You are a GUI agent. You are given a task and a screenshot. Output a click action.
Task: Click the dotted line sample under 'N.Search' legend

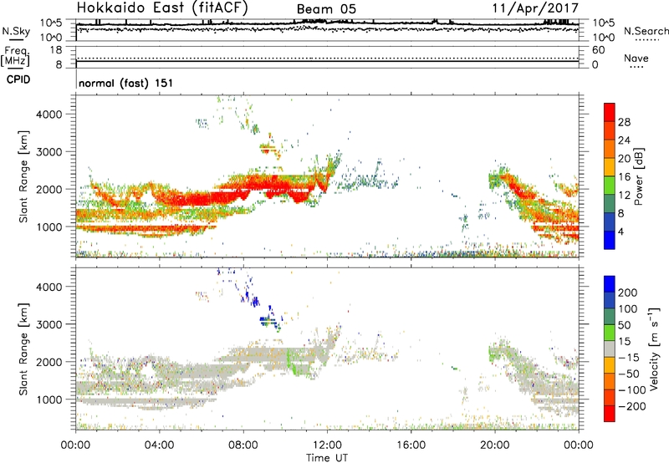(x=646, y=39)
